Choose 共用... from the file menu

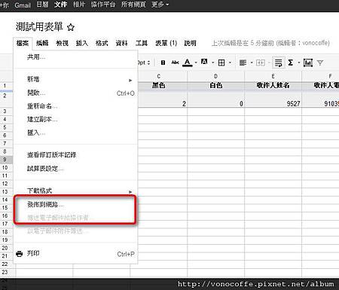pos(75,57)
